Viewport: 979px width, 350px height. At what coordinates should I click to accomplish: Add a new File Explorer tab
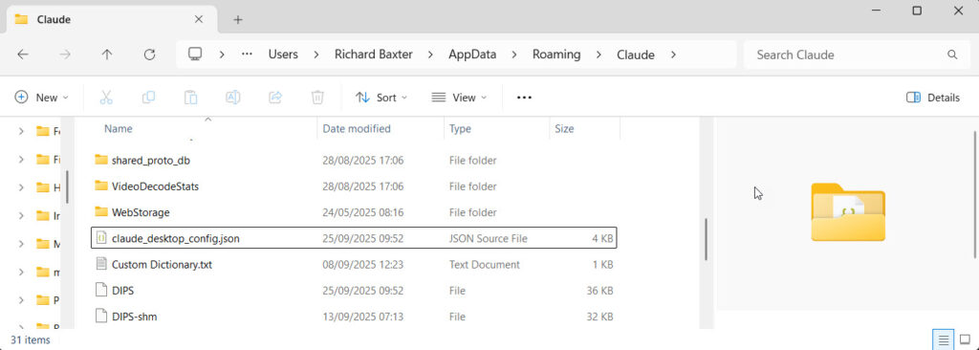[237, 19]
